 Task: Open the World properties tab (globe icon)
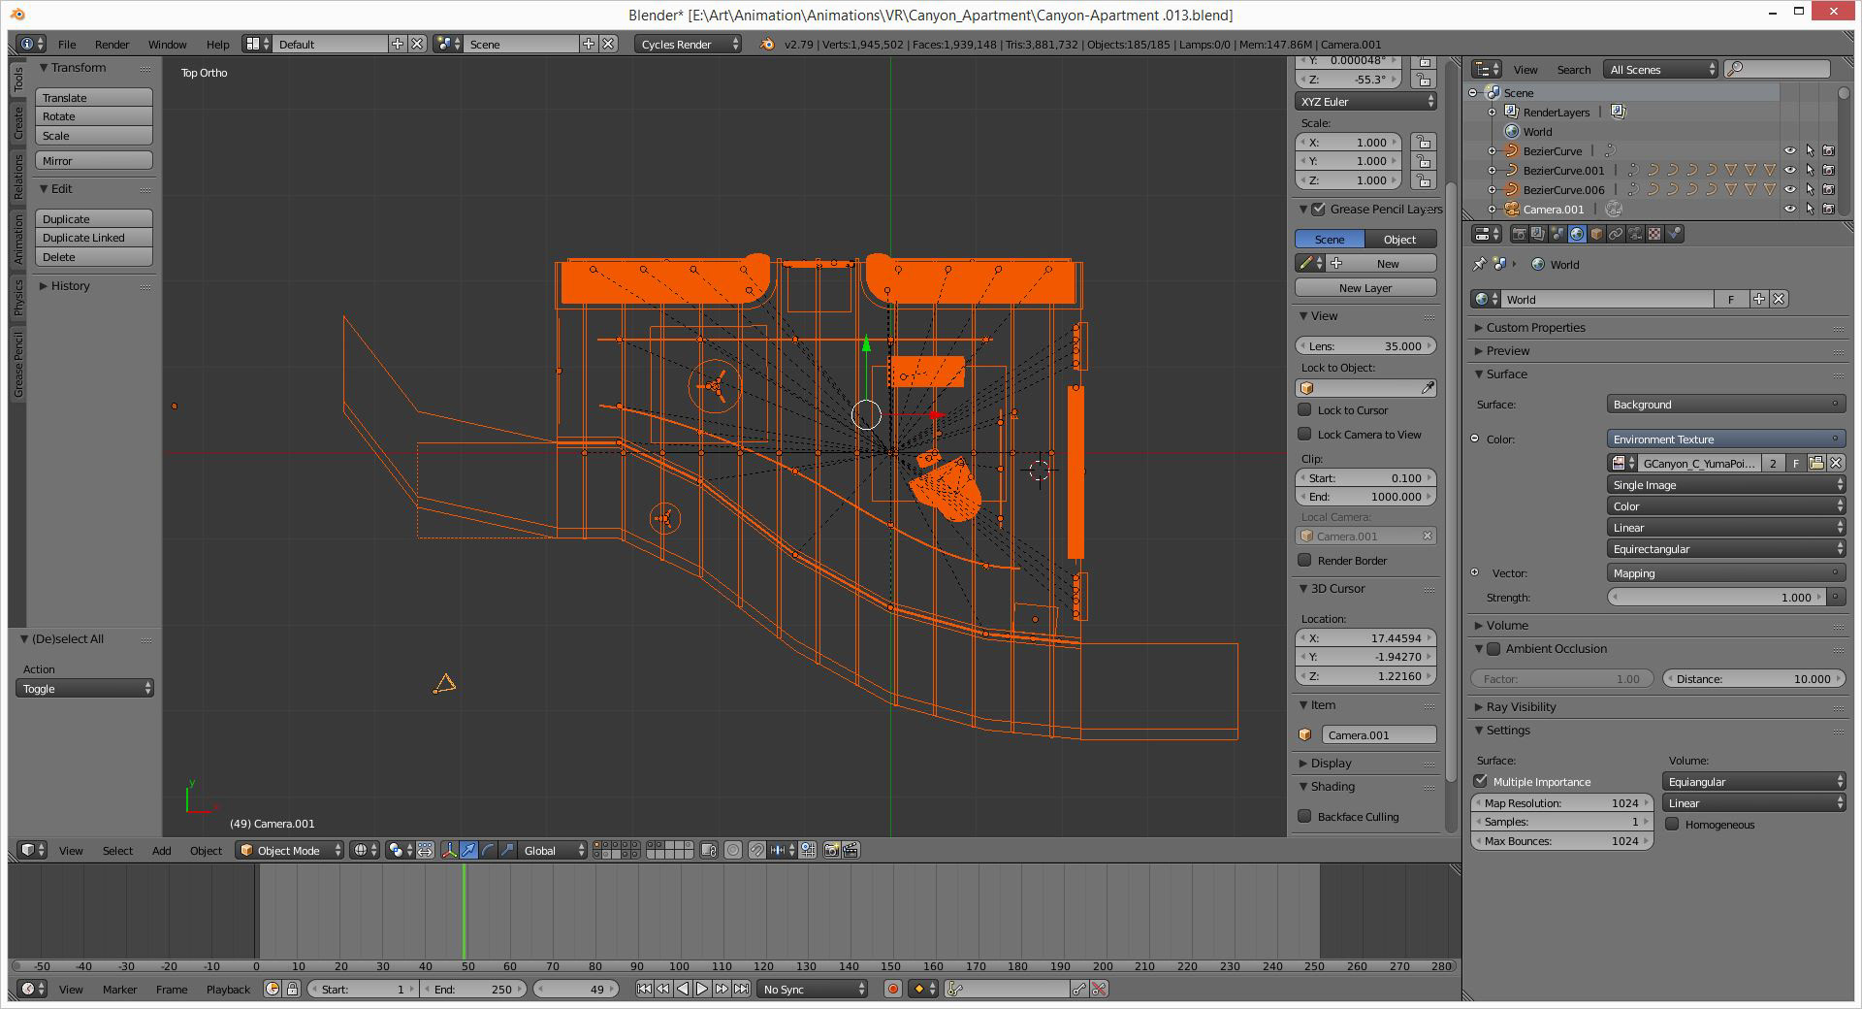click(x=1577, y=234)
